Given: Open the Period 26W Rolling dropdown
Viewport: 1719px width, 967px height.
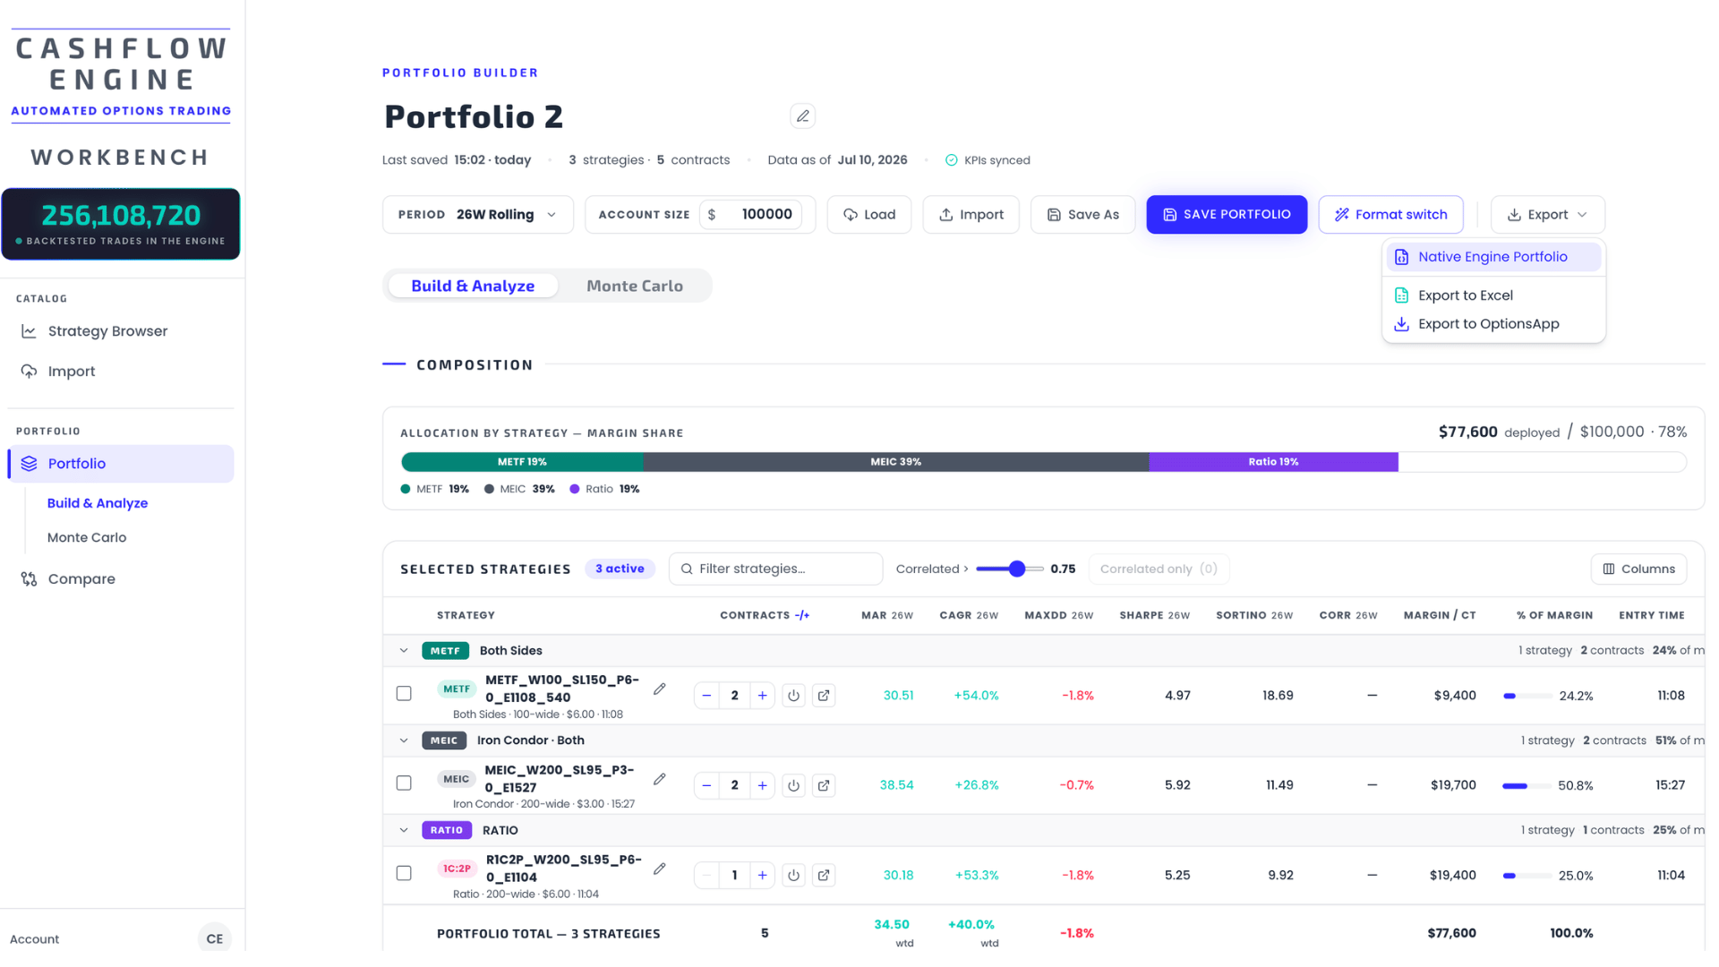Looking at the screenshot, I should (477, 215).
